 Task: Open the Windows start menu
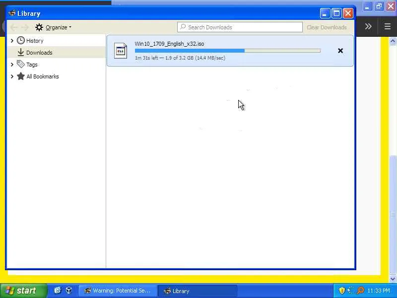click(x=23, y=291)
